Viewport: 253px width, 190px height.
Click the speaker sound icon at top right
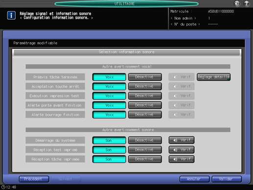coord(237,3)
